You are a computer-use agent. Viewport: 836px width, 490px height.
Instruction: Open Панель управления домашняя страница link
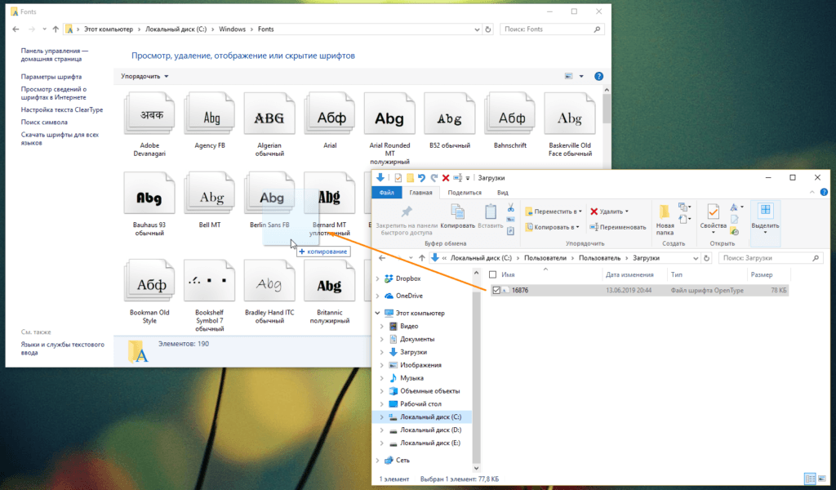(55, 55)
